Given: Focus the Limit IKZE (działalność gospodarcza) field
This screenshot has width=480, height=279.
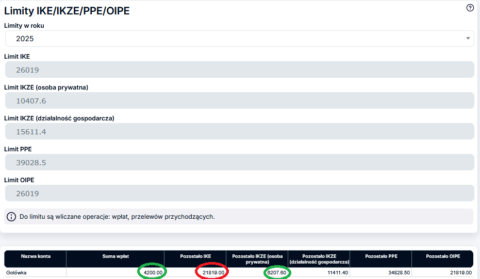Looking at the screenshot, I should (x=239, y=132).
